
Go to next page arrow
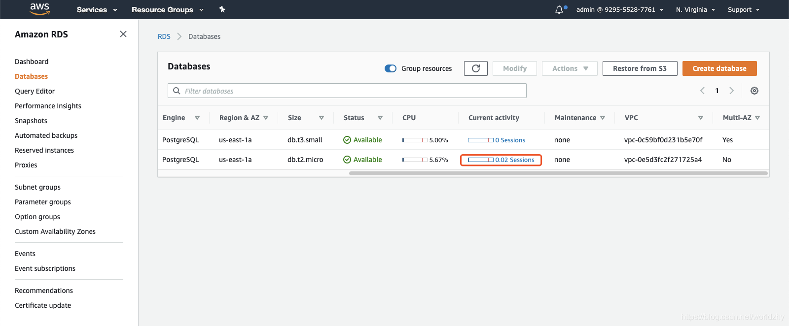pyautogui.click(x=732, y=91)
